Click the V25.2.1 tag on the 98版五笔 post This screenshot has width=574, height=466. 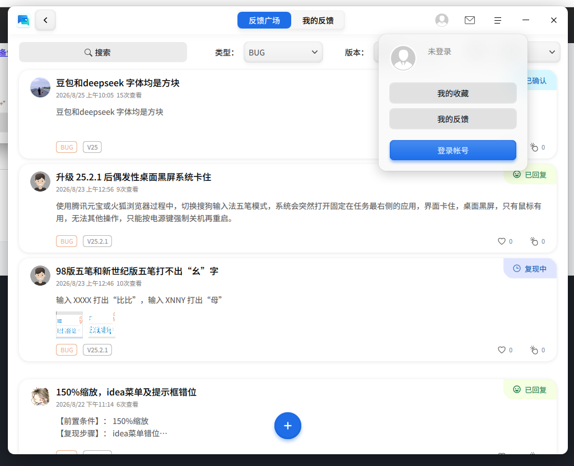[x=97, y=350]
